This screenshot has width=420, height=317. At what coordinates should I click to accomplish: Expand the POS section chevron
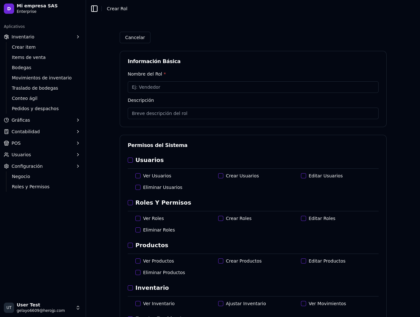click(78, 143)
